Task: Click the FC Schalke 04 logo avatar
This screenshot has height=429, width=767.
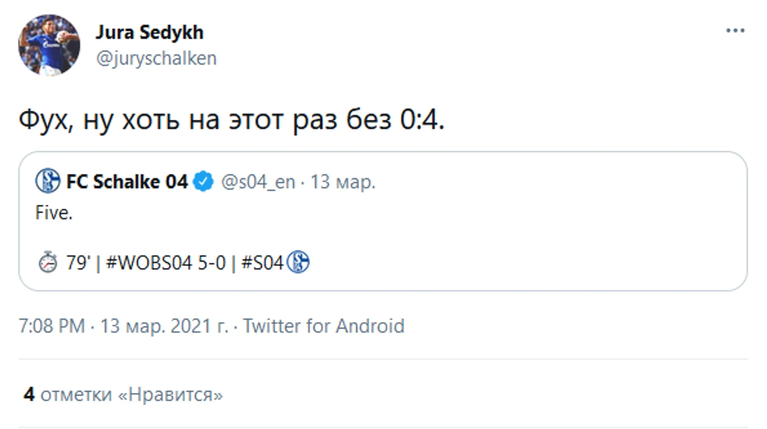Action: 48,181
